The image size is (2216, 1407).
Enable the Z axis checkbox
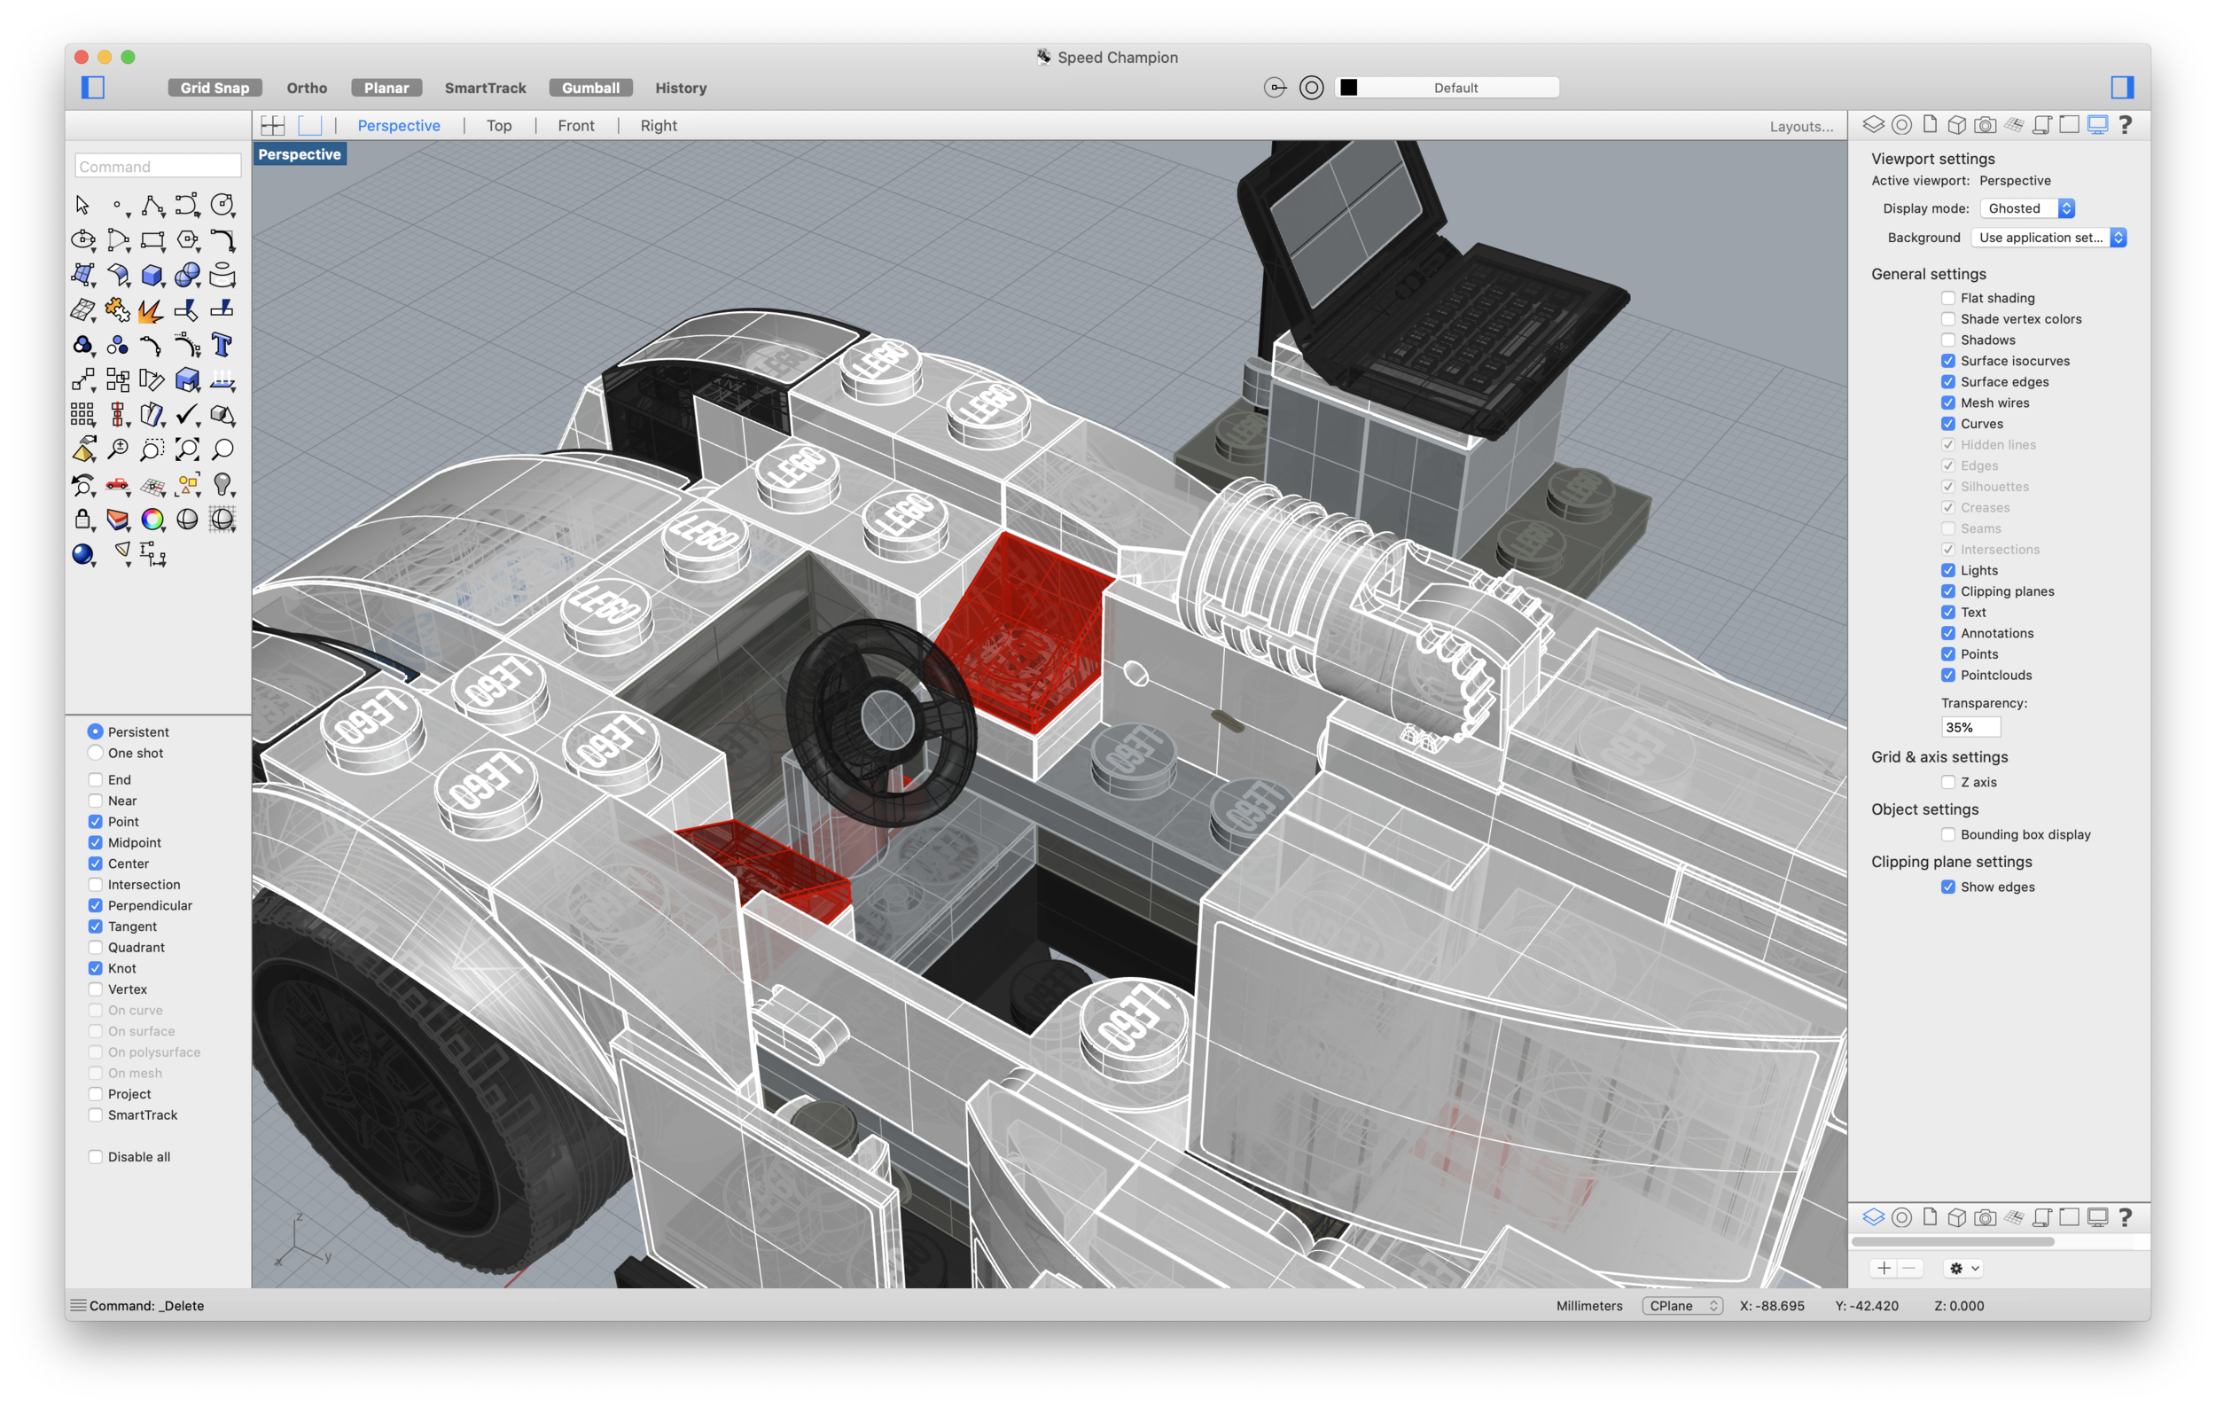click(1948, 782)
